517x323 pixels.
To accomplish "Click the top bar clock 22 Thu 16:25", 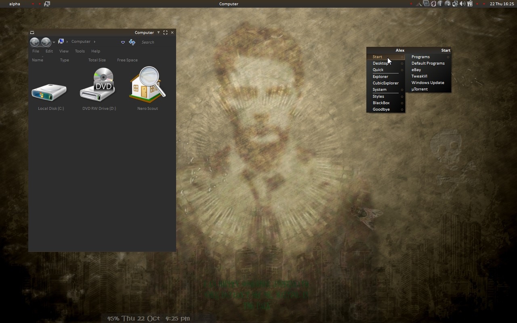I will (x=502, y=4).
